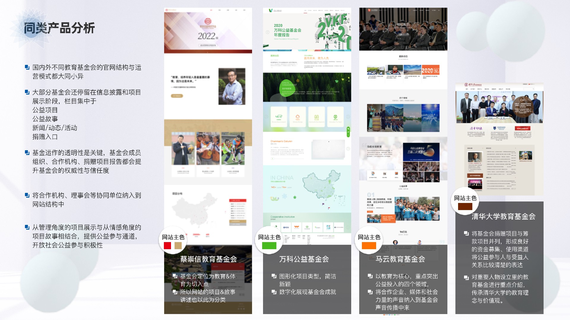Click the 清华大学 logo atop the 清华 screenshot
Viewport: 570px width, 320px height.
coord(473,85)
